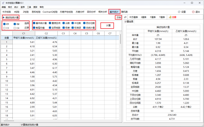The image size is (204, 127).
Task: Toggle the 标准误 checkbox
Action: tap(73, 28)
